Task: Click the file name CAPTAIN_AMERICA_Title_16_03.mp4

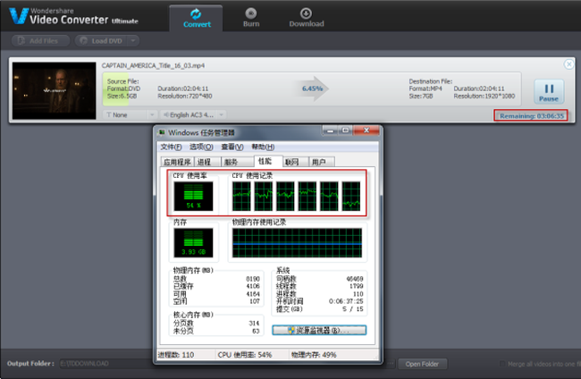Action: 153,65
